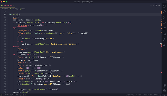This screenshot has height=96, width=167.
Task: Open the Explorer view icon
Action: [x=164, y=6]
